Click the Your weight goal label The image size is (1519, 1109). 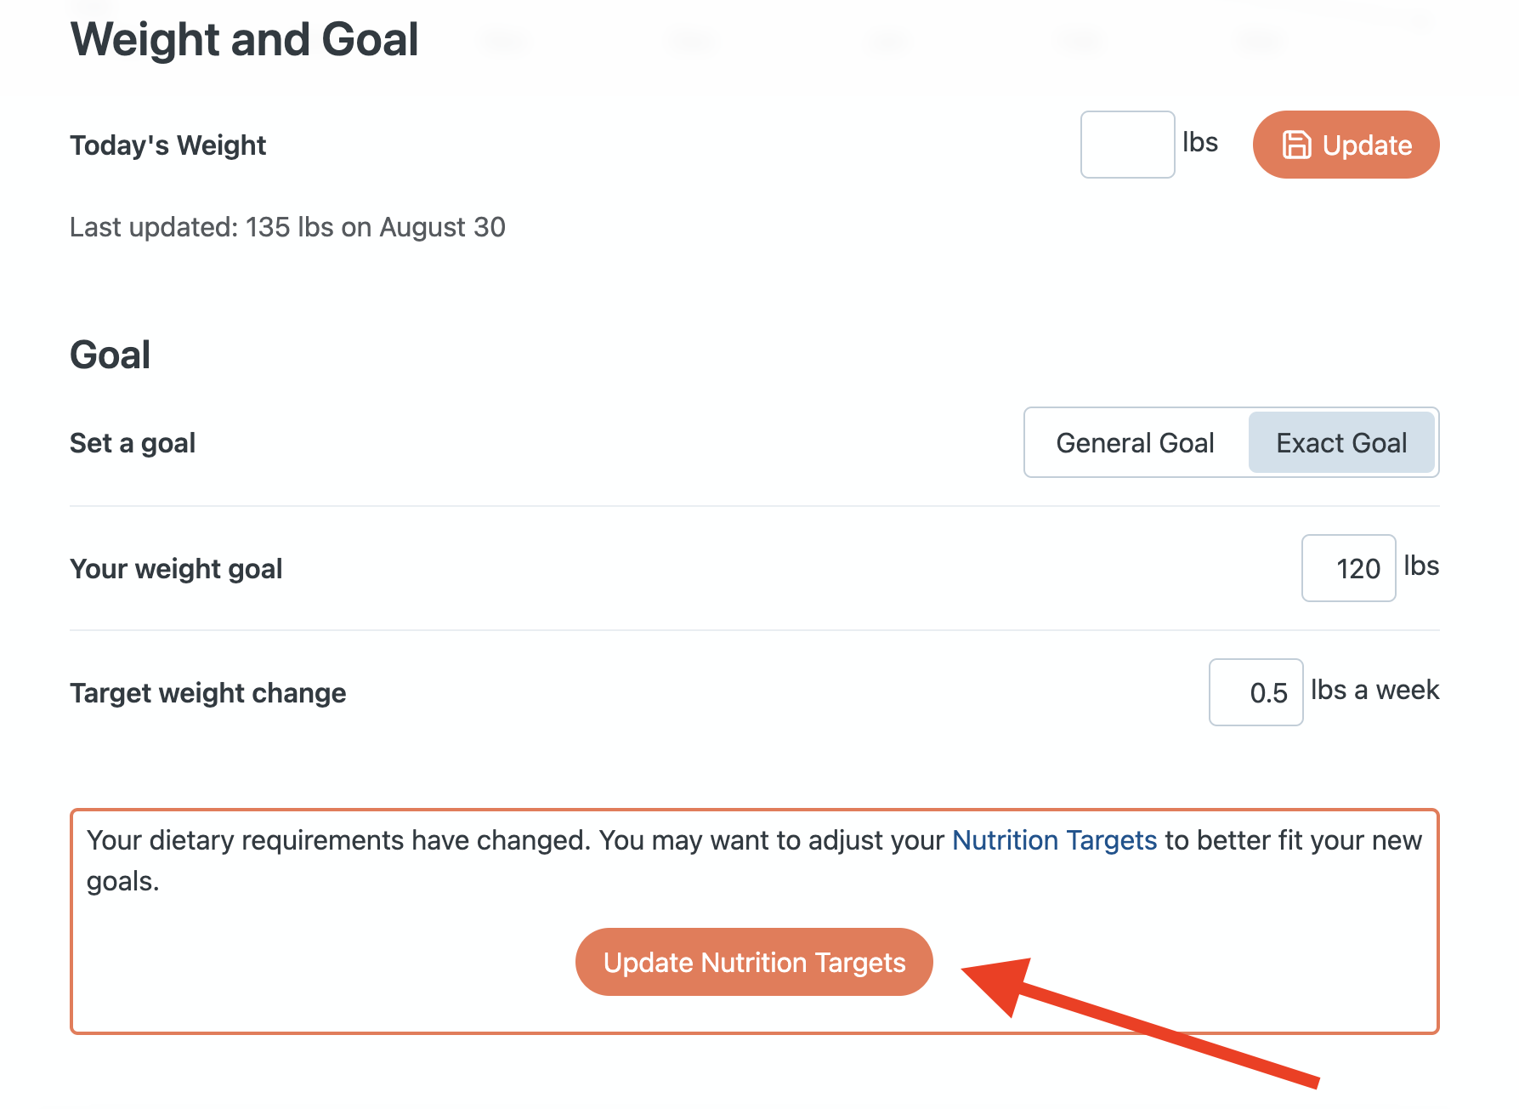click(x=176, y=569)
